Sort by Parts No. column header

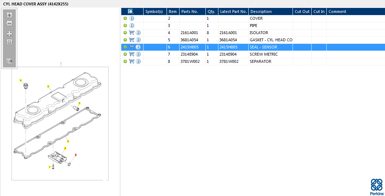point(192,11)
